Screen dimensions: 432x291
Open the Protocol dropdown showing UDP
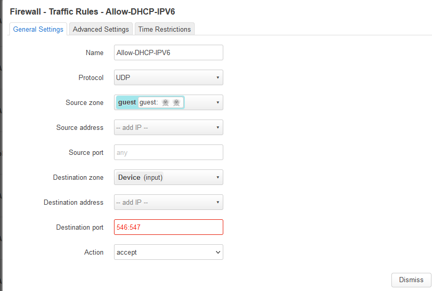pos(168,77)
